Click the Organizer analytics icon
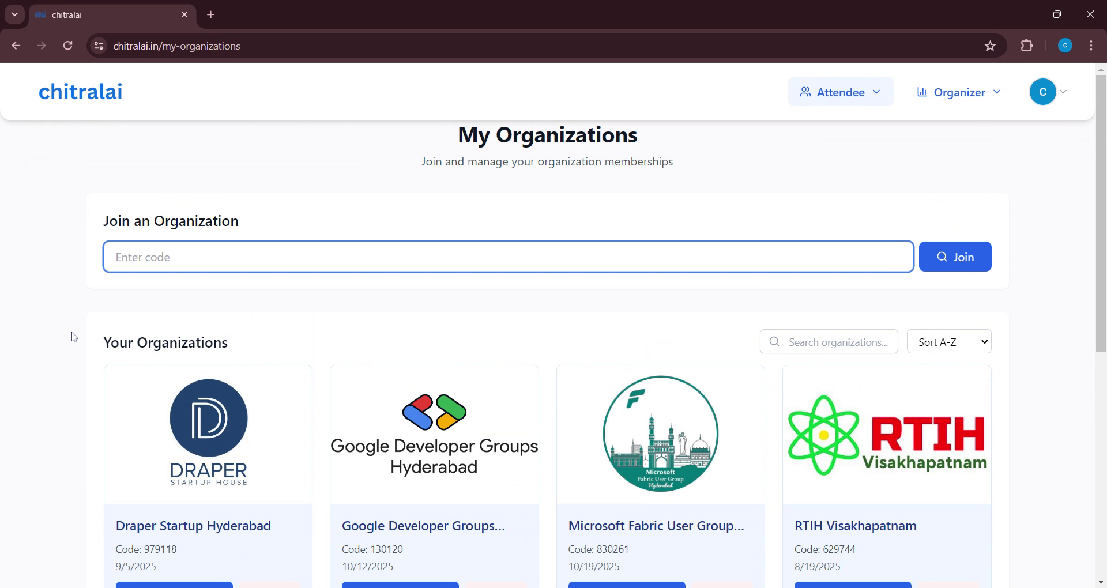 coord(921,92)
